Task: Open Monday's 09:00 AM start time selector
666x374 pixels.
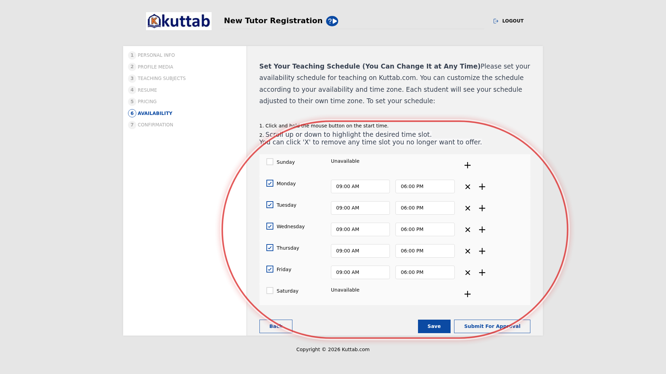Action: [360, 186]
